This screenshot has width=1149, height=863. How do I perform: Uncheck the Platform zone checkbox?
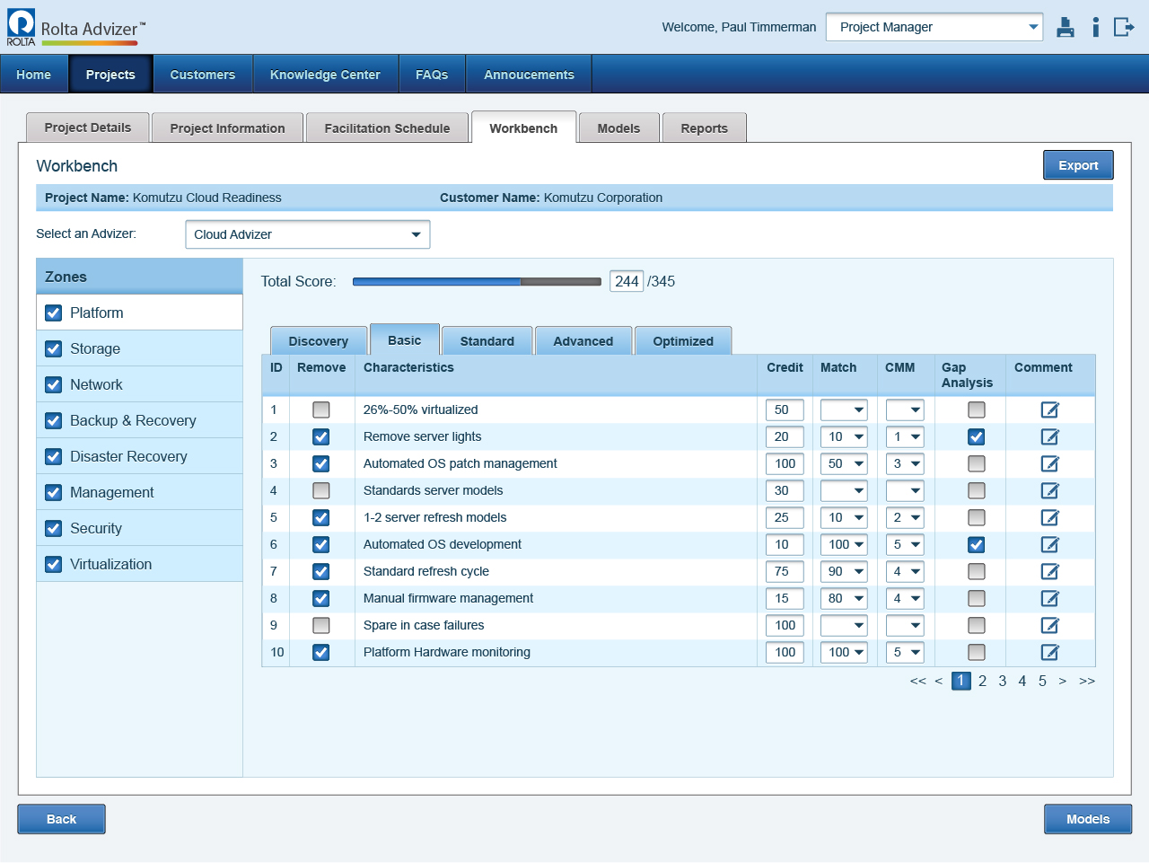click(54, 313)
